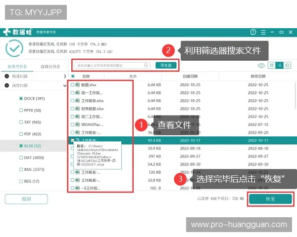Switch to detail pane view
297x237 pixels.
click(x=287, y=65)
